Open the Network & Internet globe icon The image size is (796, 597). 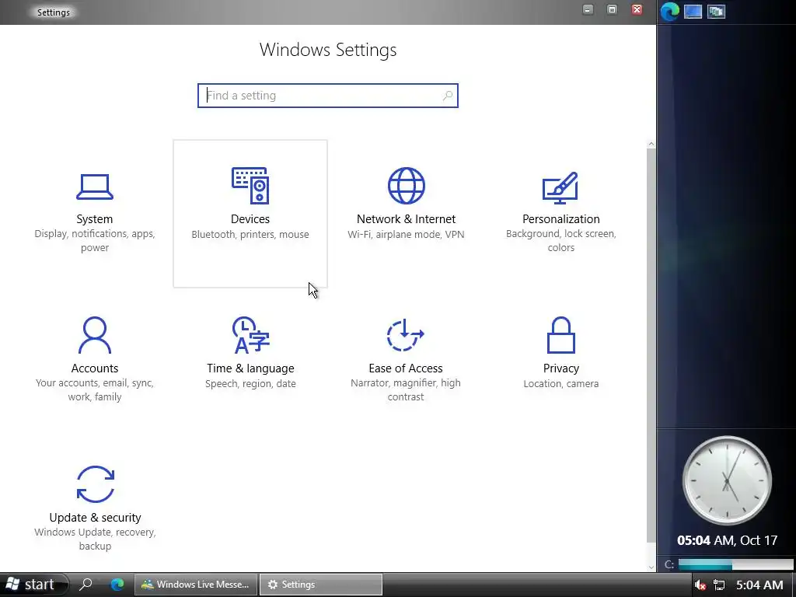point(406,185)
